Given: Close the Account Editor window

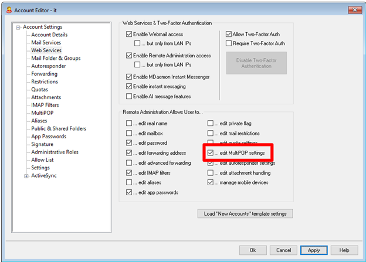Looking at the screenshot, I should click(x=354, y=9).
